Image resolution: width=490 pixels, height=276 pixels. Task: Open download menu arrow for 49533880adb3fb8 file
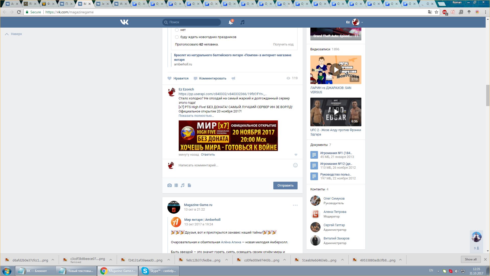[400, 260]
